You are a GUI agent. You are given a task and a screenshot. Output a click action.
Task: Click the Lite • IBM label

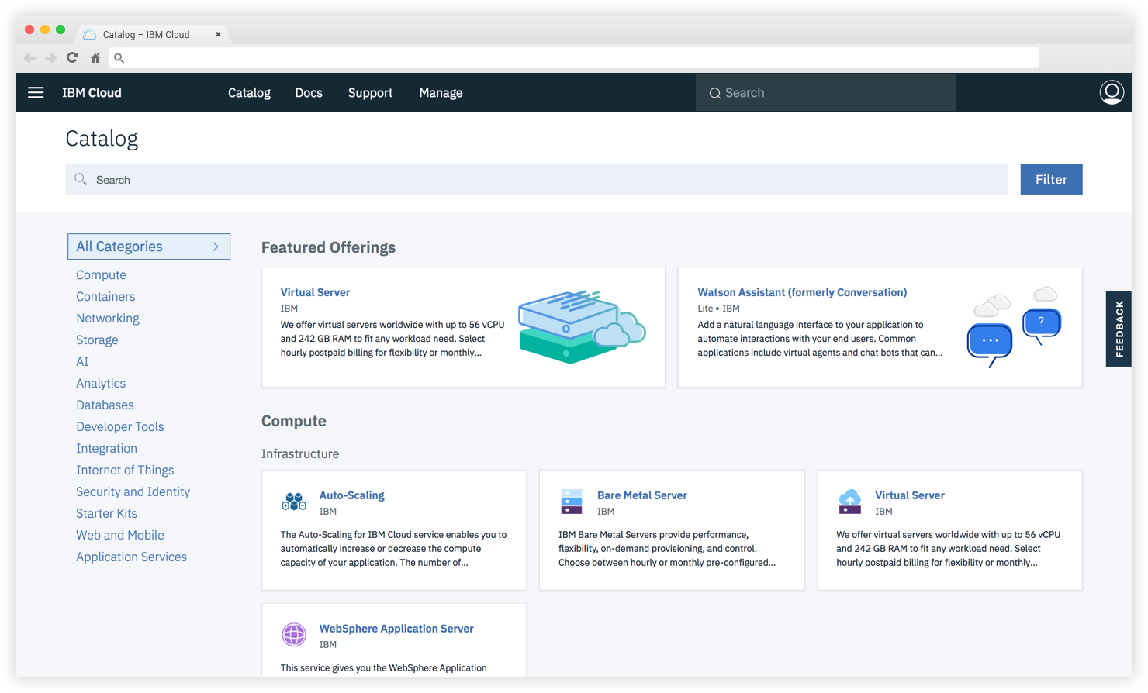tap(718, 309)
